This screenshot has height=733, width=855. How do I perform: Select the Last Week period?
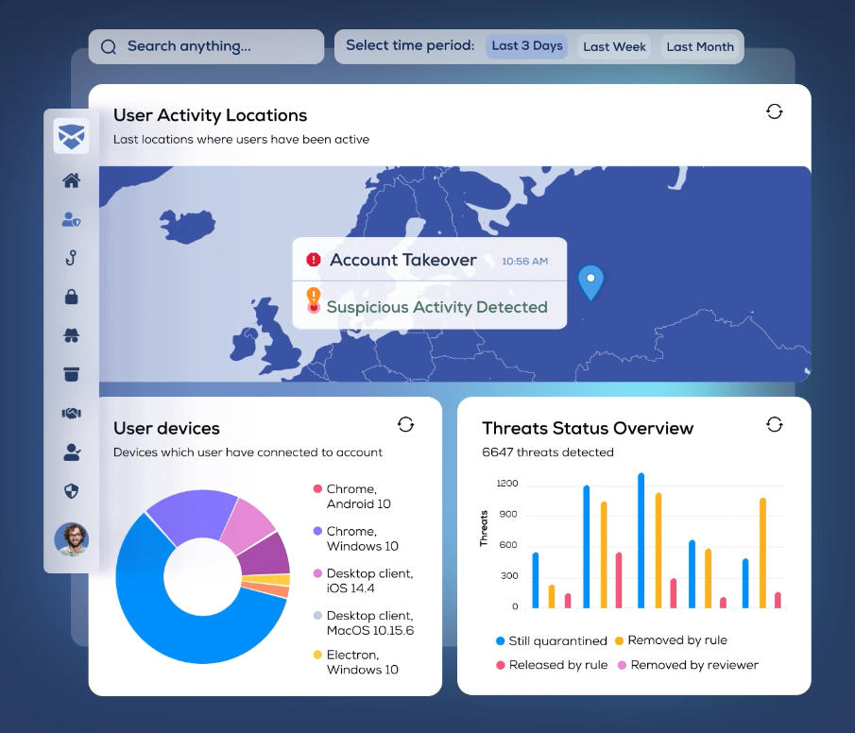pos(614,47)
